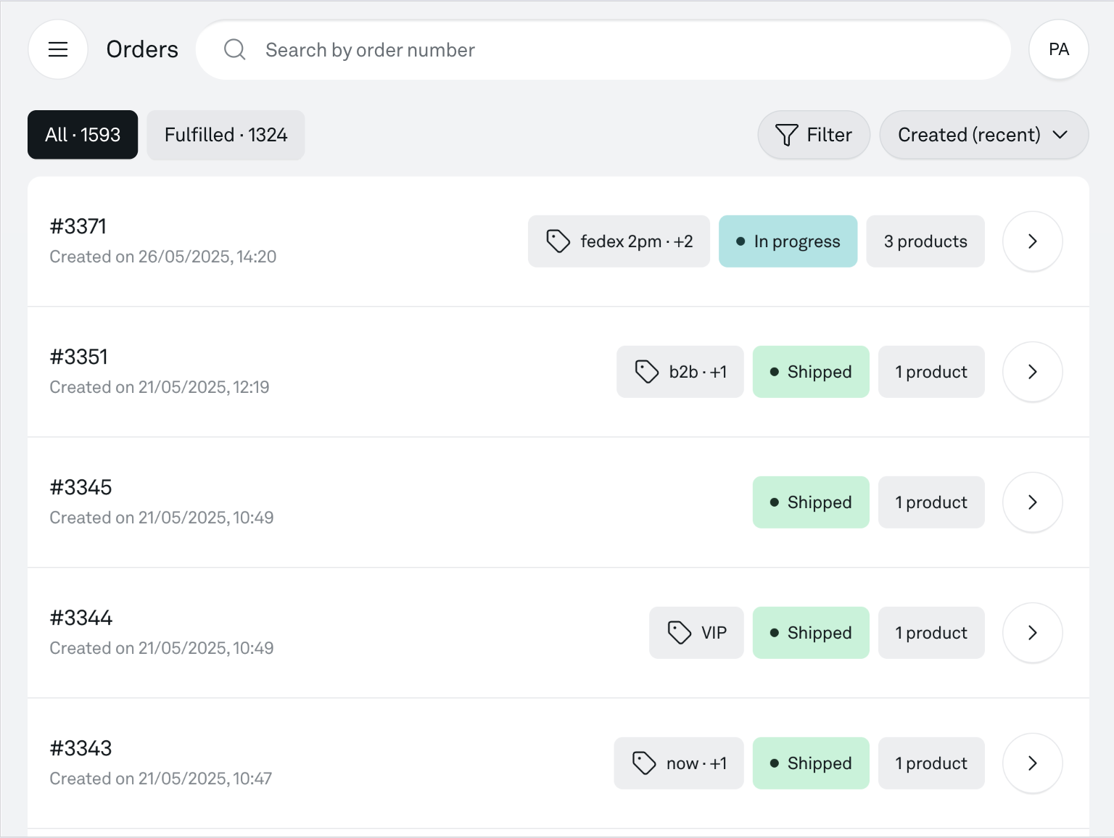
Task: Click the b2b · +1 tag on order #3351
Action: 680,372
